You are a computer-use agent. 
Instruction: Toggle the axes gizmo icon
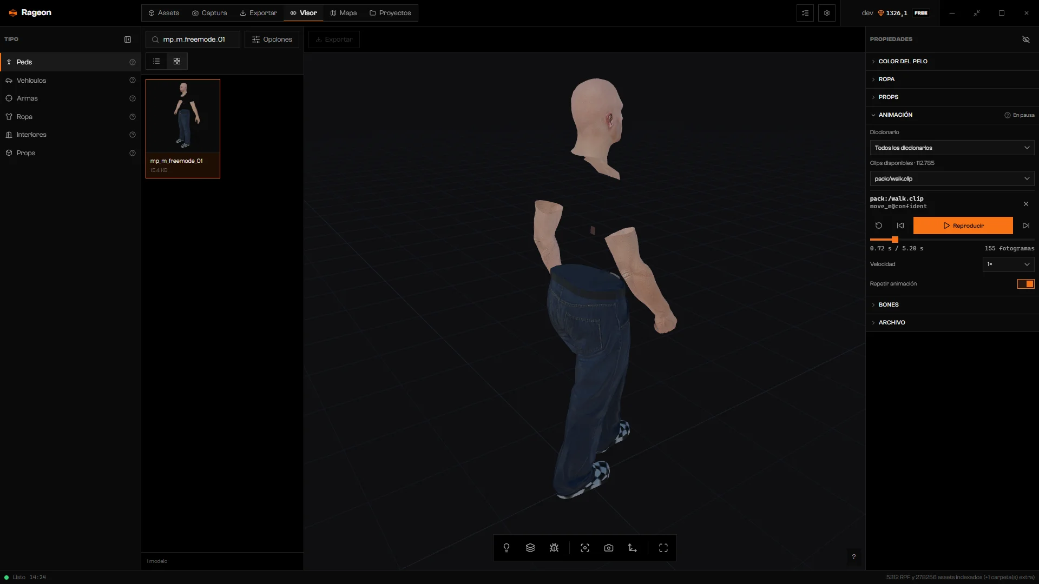pos(633,548)
